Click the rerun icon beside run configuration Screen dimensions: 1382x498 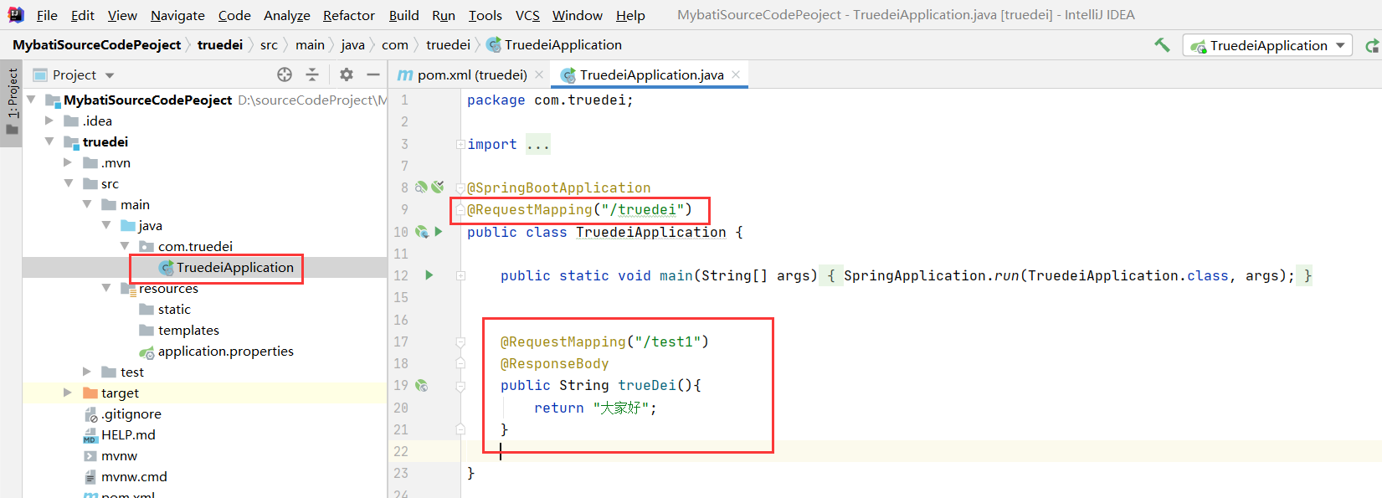pyautogui.click(x=1372, y=45)
